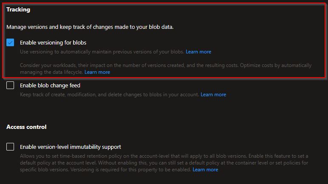This screenshot has height=184, width=328.
Task: Open Learn more link about maintaining previous versions
Action: [198, 52]
